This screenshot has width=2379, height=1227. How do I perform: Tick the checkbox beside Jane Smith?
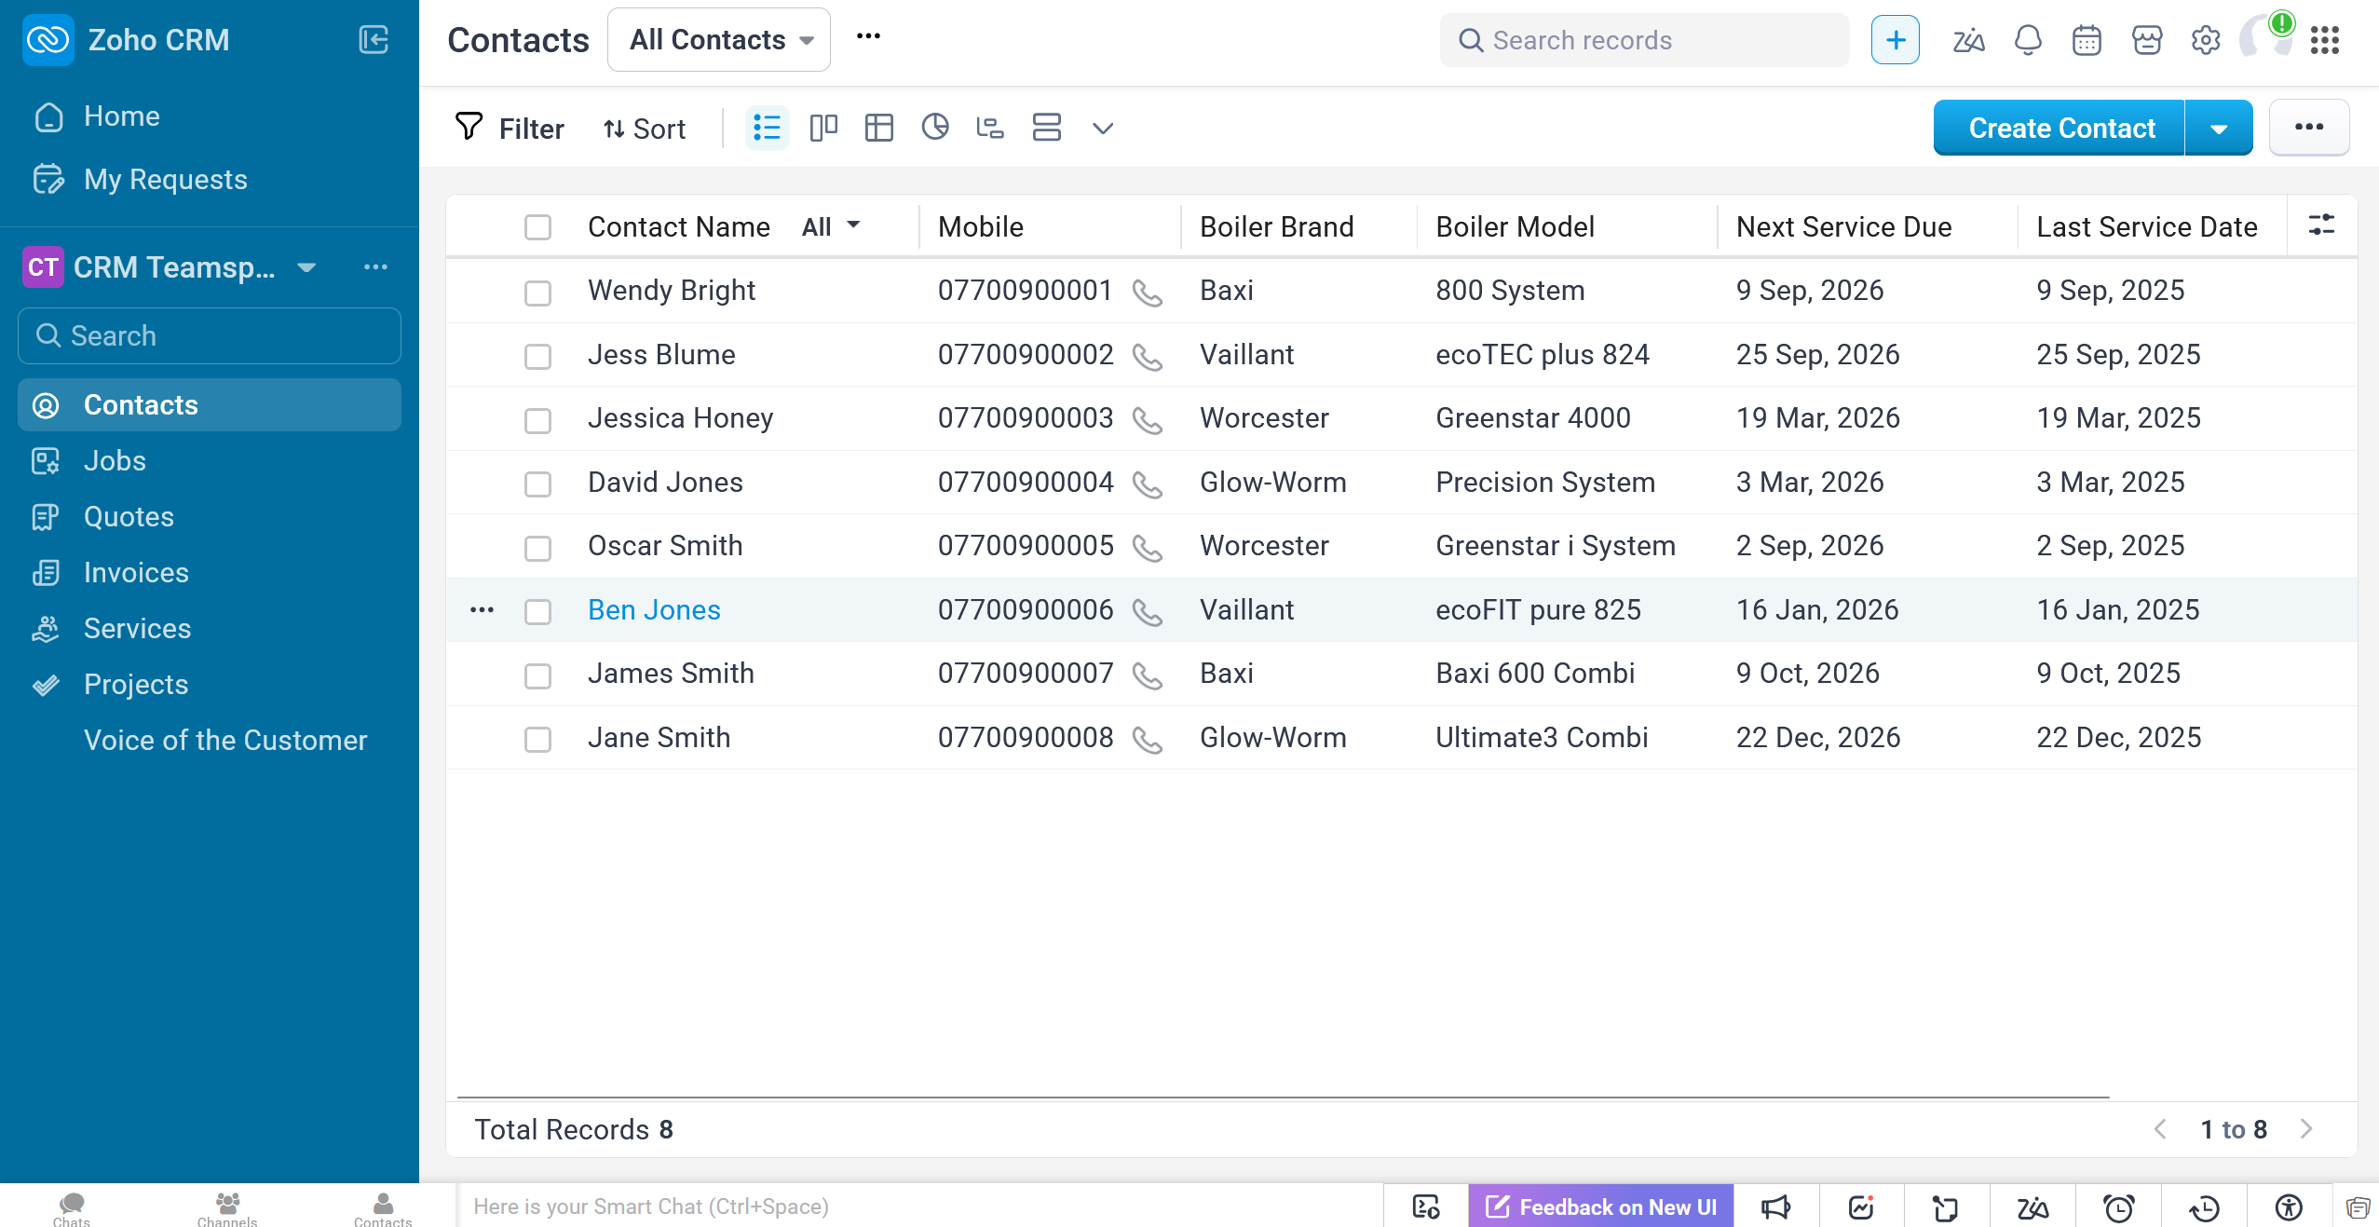(538, 740)
